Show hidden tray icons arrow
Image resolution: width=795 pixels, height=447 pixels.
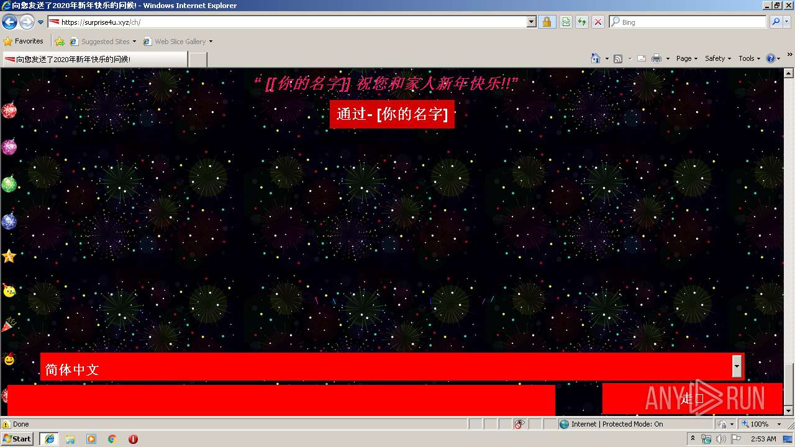(693, 439)
